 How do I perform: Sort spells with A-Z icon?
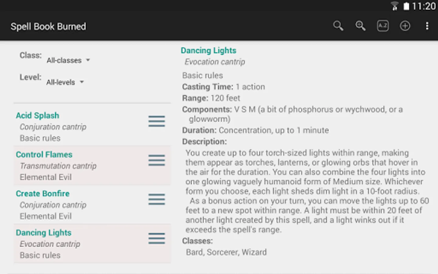point(383,26)
